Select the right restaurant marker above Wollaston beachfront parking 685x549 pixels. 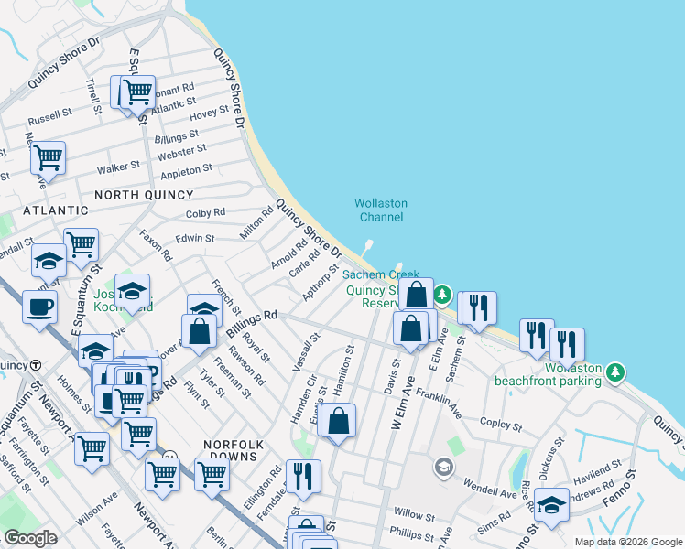click(x=567, y=345)
